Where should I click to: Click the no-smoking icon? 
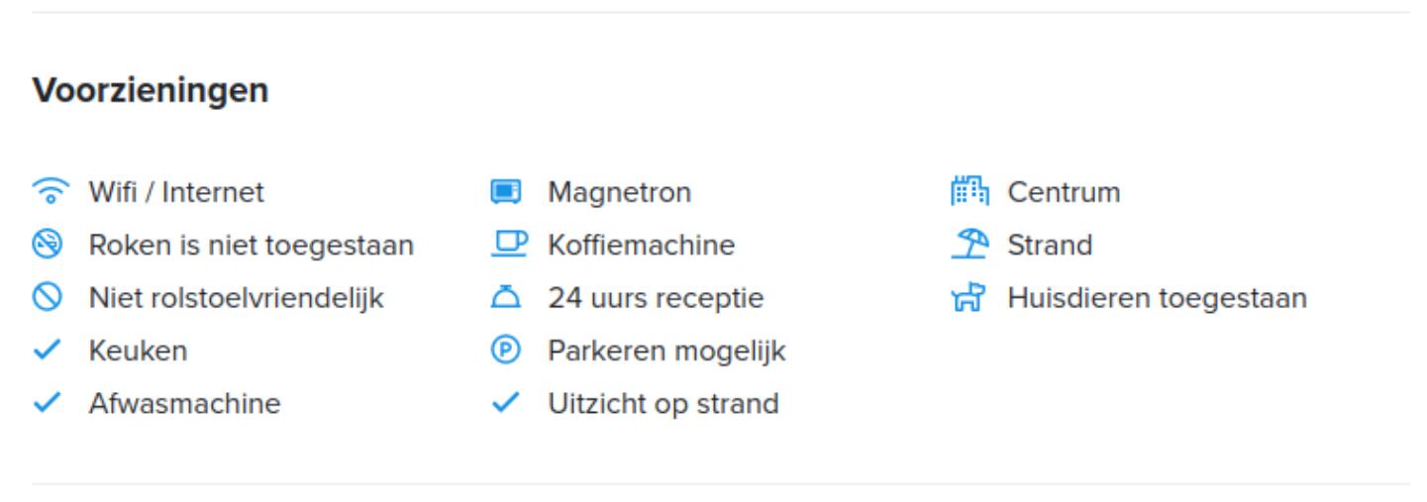click(47, 245)
